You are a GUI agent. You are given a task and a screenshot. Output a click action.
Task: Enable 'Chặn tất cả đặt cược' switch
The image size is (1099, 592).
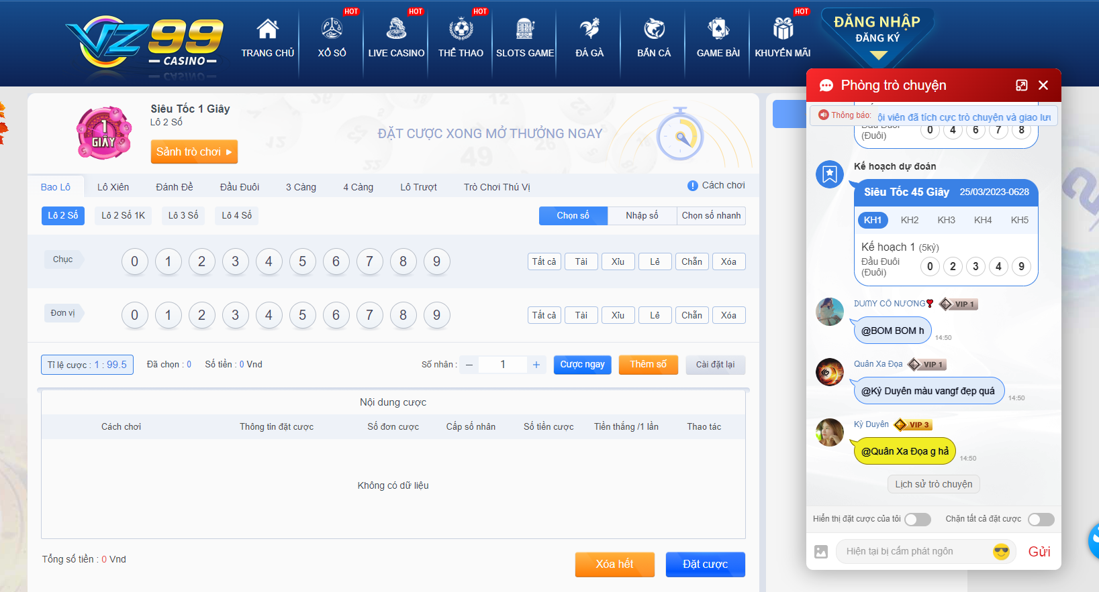pos(1041,520)
